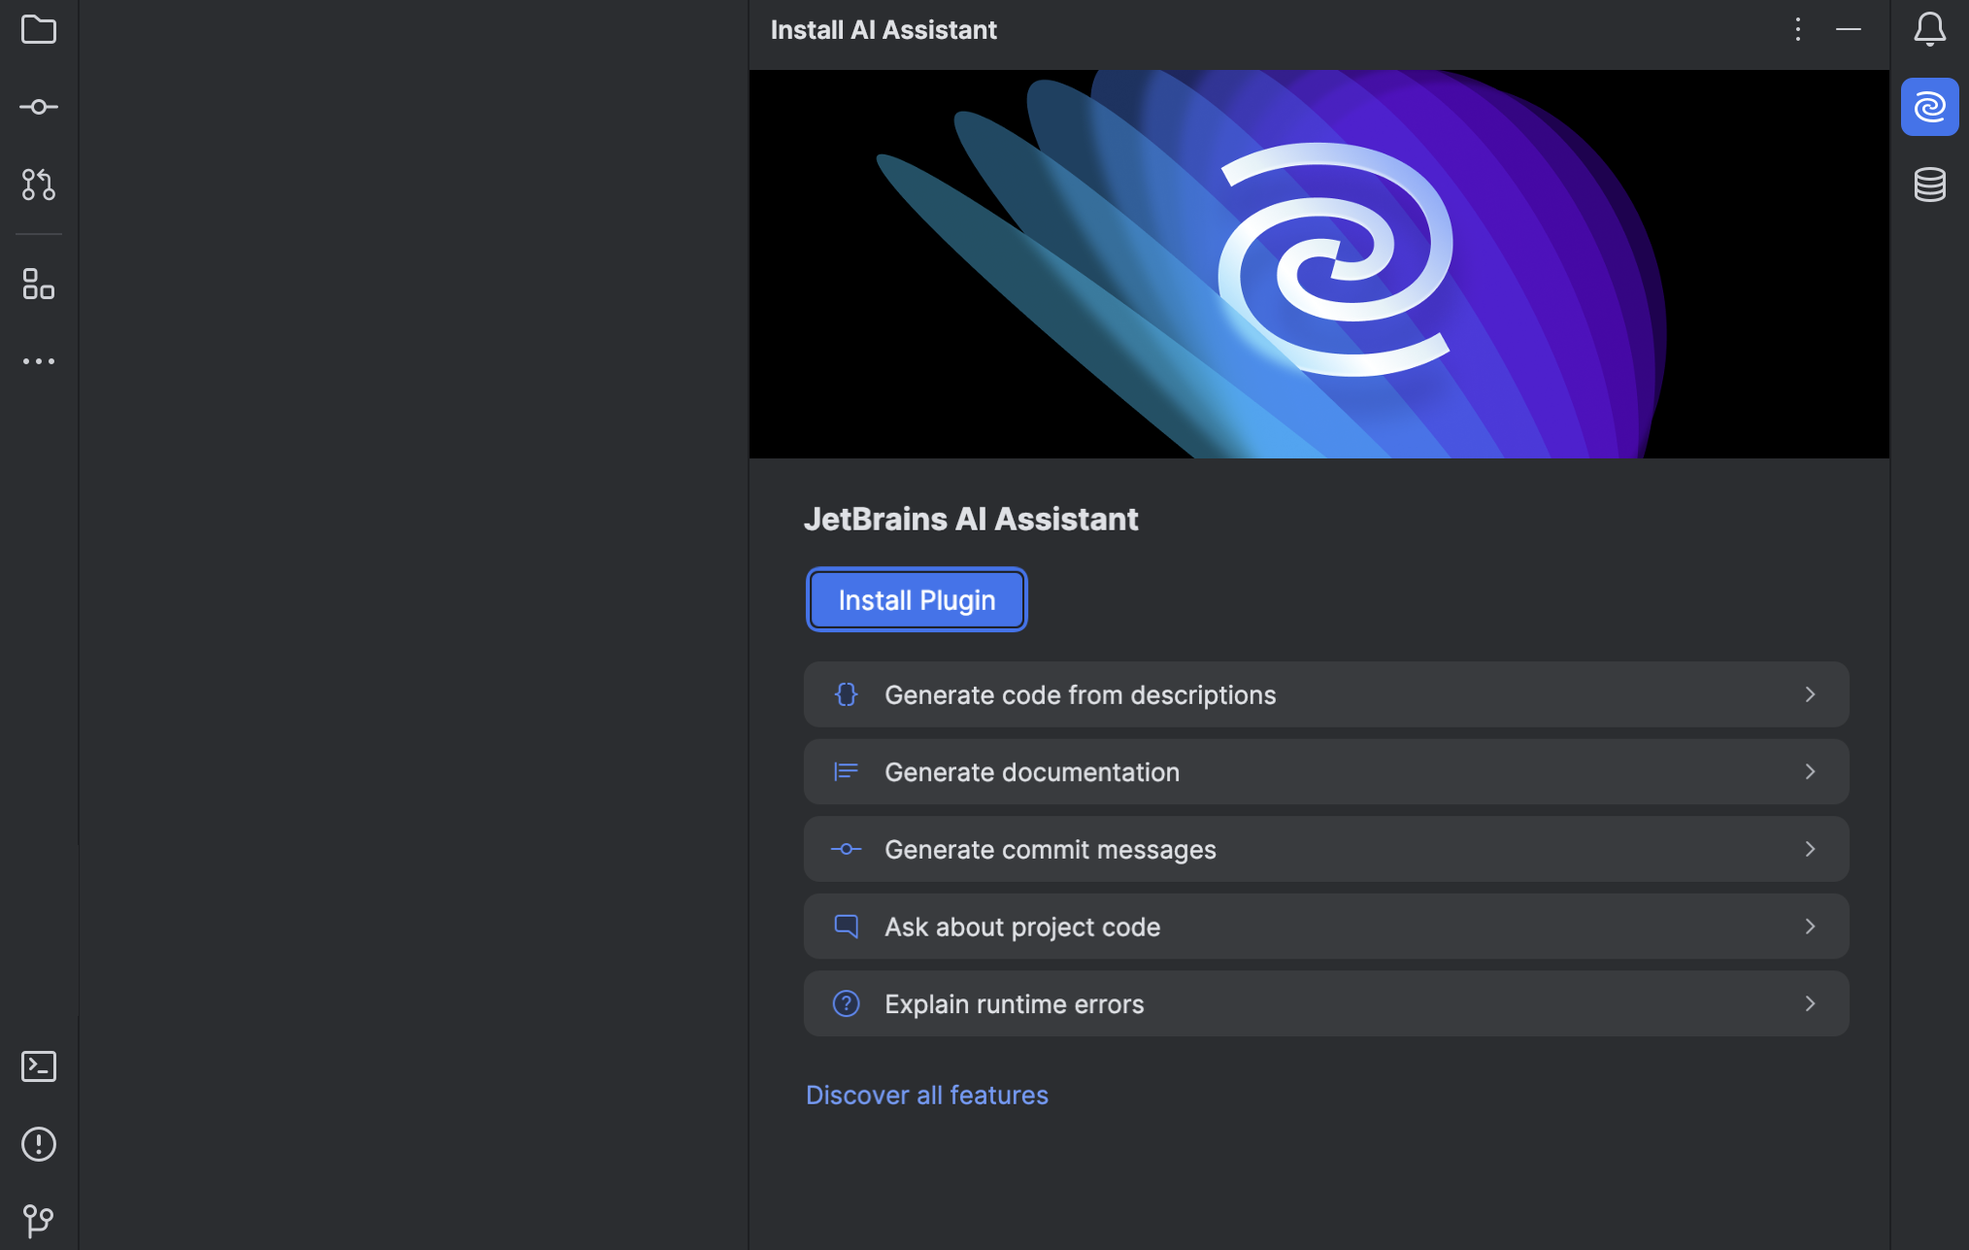1969x1250 pixels.
Task: Open the Terminal
Action: (39, 1065)
